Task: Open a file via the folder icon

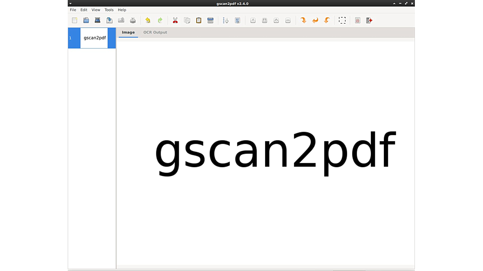Action: 86,20
